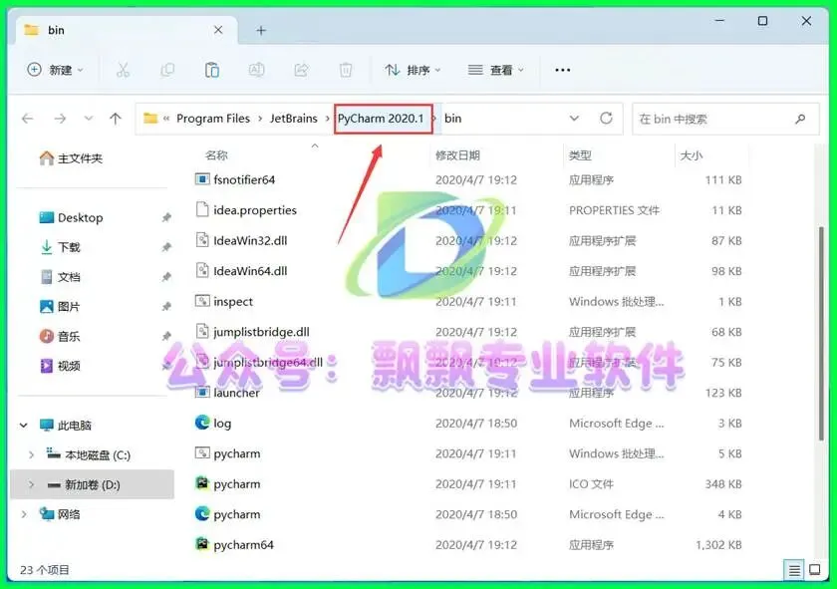
Task: Go back with the left arrow
Action: [28, 119]
